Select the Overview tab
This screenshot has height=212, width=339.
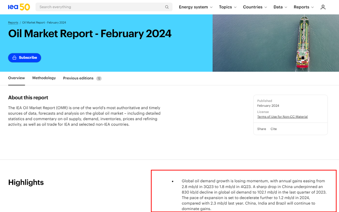pyautogui.click(x=17, y=78)
